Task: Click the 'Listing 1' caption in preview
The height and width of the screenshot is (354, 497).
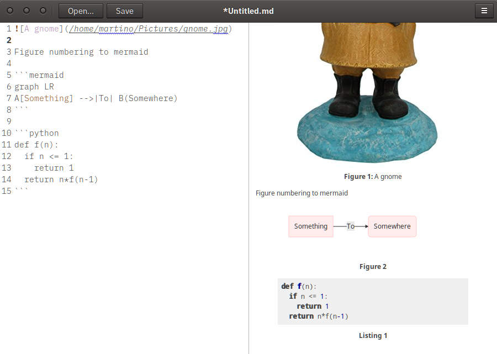Action: [373, 336]
